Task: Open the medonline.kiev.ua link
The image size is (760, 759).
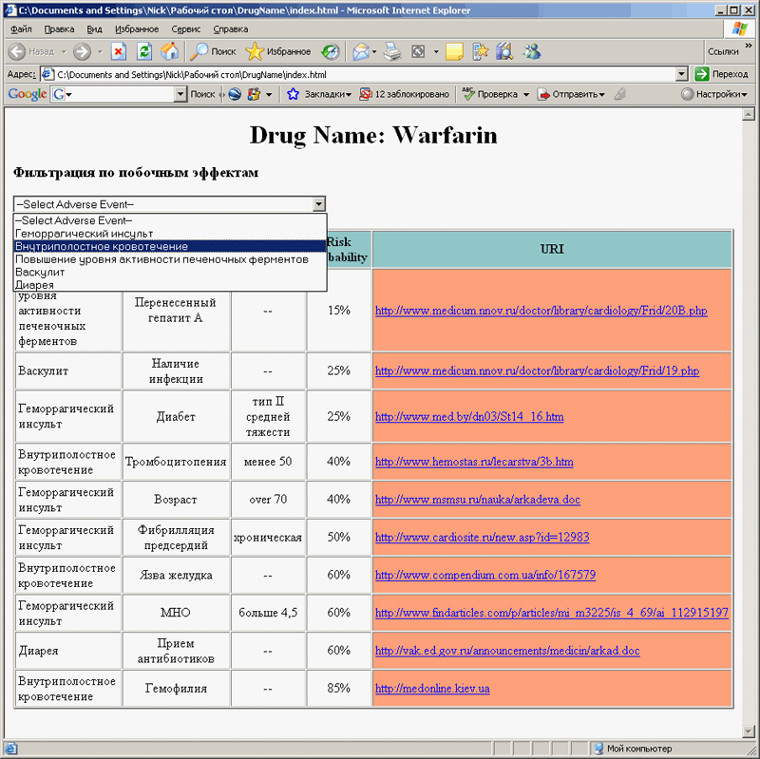Action: coord(432,689)
